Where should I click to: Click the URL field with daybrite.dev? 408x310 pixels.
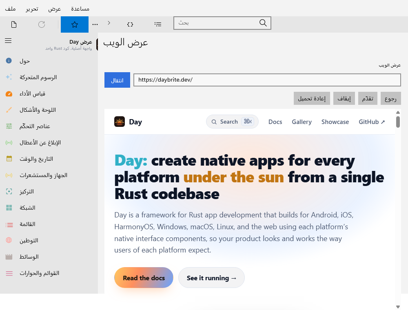point(267,80)
